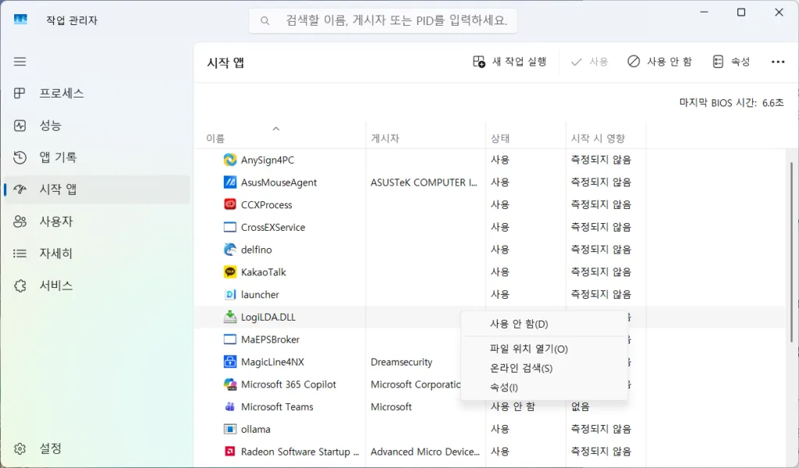Choose 온라인 검색(S) in context menu
799x468 pixels.
coord(544,368)
